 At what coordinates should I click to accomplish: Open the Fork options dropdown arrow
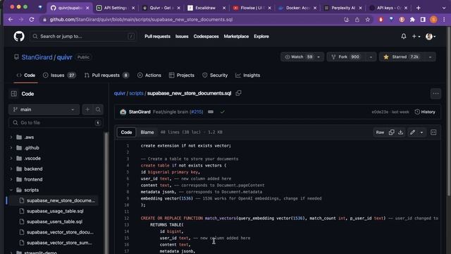[371, 57]
